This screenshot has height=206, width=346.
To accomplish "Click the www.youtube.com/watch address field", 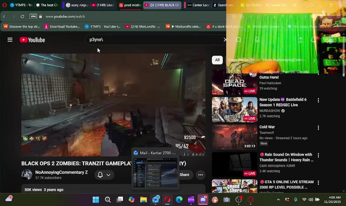I will click(65, 17).
